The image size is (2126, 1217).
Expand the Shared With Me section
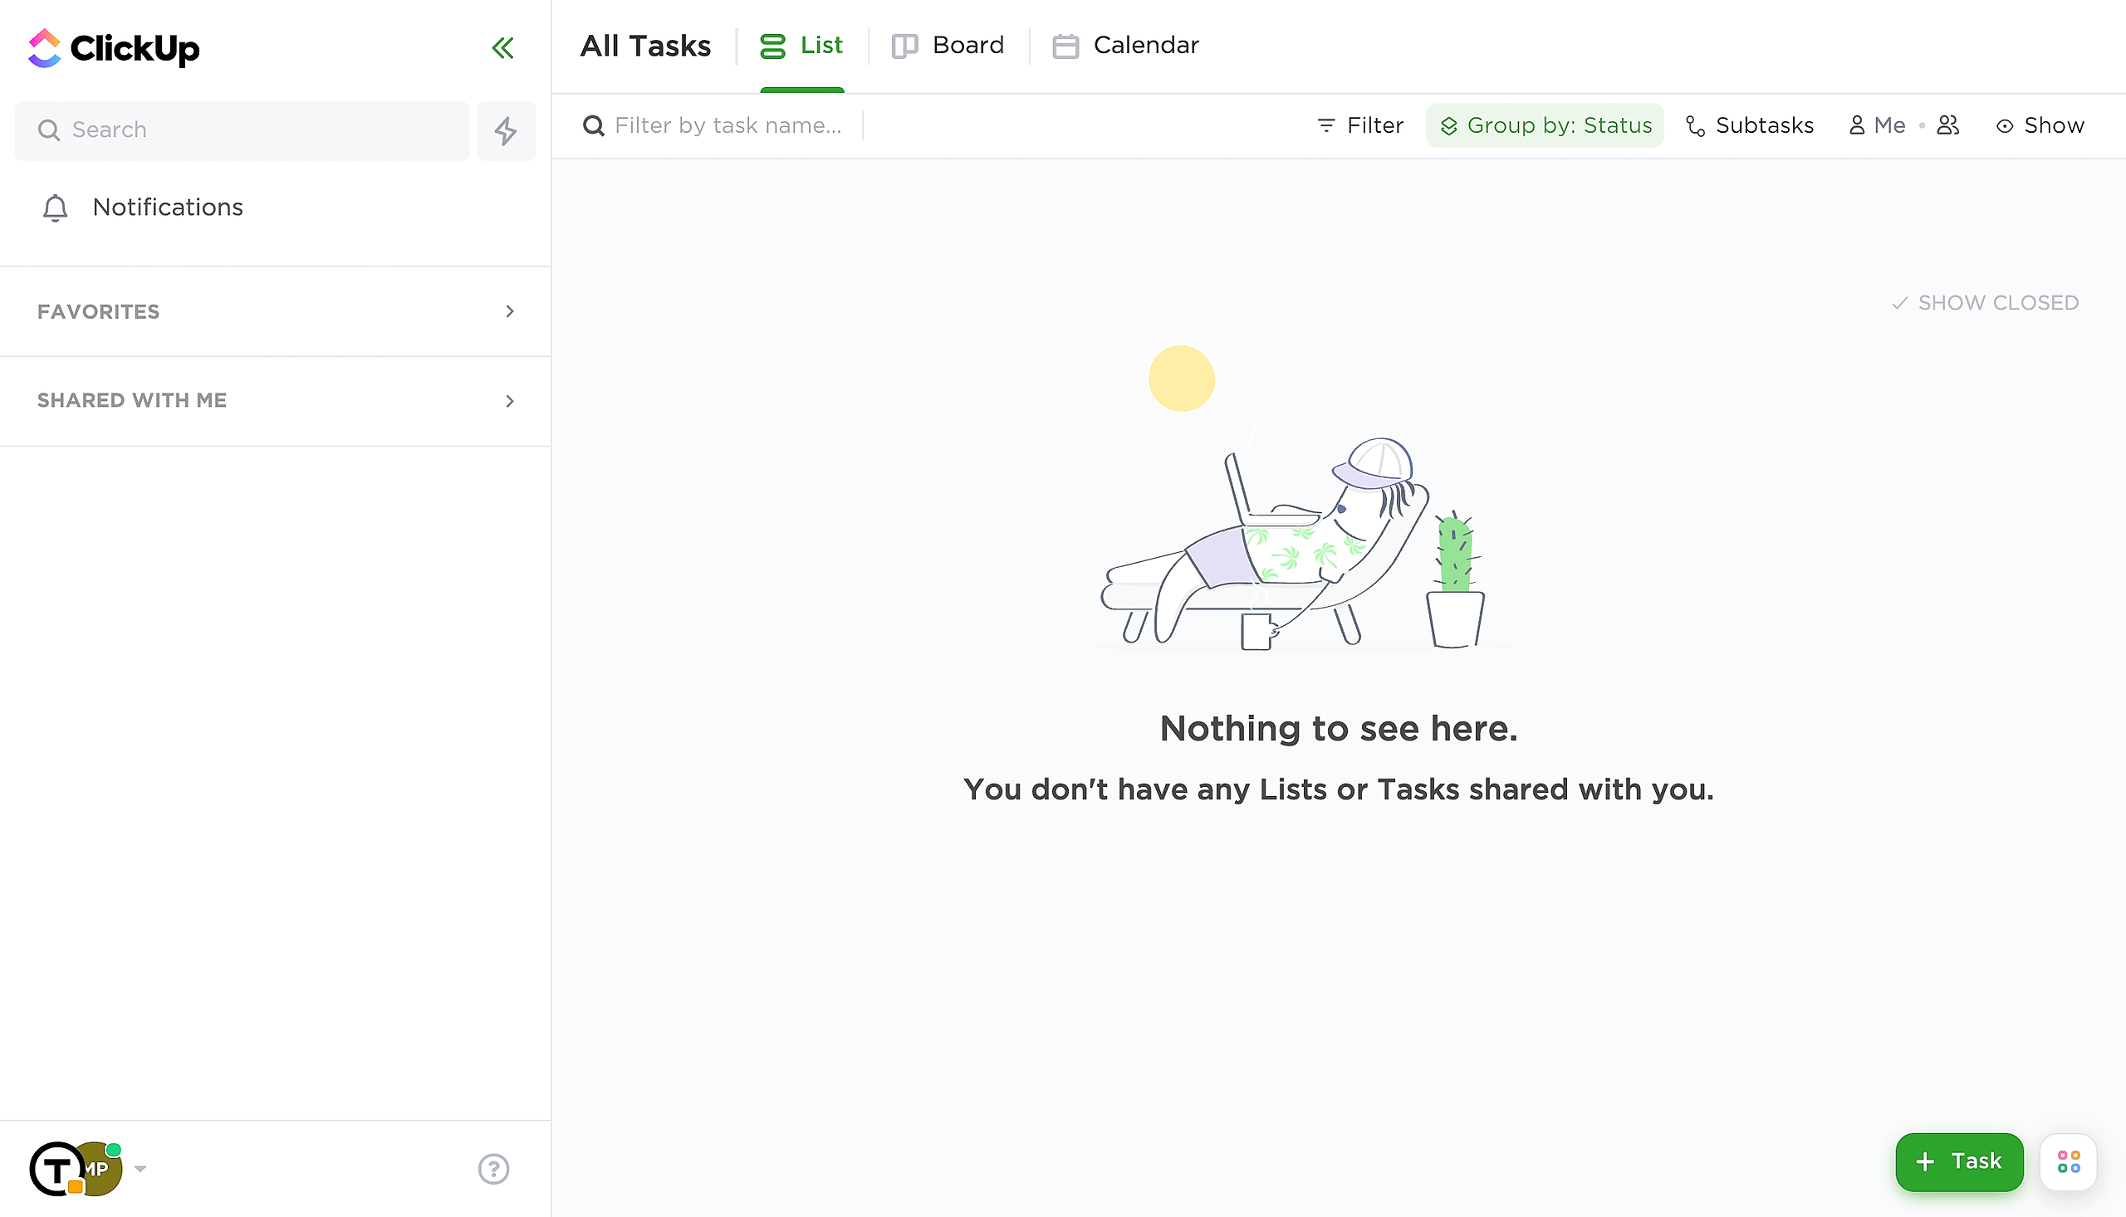pos(275,400)
